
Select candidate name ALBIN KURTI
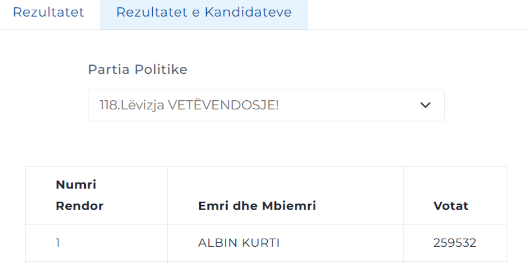click(239, 243)
